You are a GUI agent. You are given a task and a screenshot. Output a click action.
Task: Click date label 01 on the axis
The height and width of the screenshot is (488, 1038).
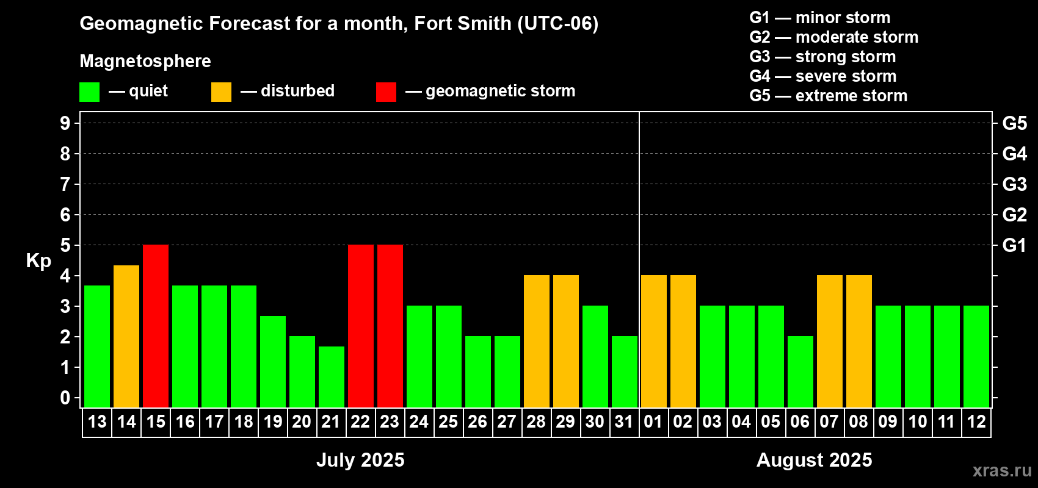(x=654, y=422)
